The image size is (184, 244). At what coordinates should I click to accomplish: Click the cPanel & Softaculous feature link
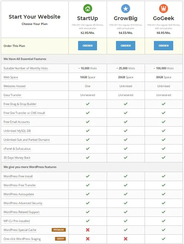(17, 149)
